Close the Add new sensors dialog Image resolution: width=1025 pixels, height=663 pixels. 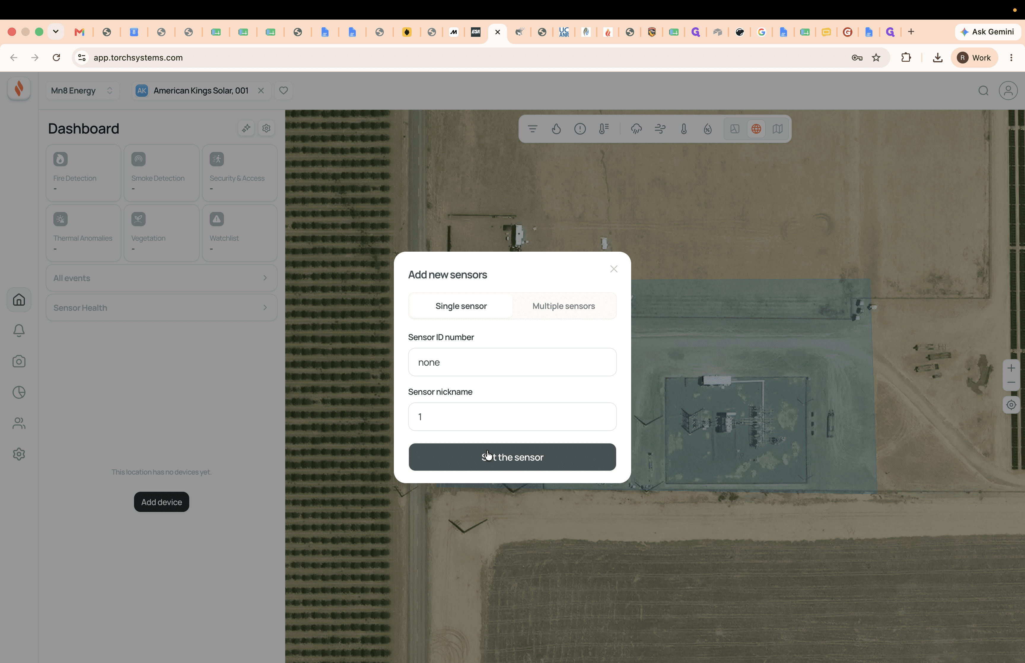pyautogui.click(x=613, y=269)
